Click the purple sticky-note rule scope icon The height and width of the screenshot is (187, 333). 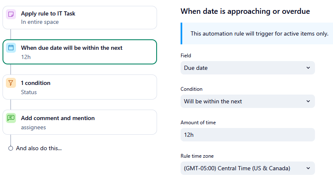tap(11, 14)
